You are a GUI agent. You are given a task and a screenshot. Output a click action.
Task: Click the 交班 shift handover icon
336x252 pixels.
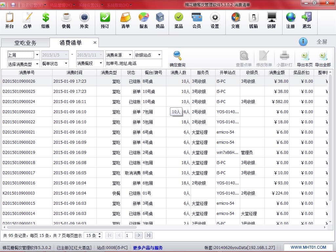click(x=236, y=21)
